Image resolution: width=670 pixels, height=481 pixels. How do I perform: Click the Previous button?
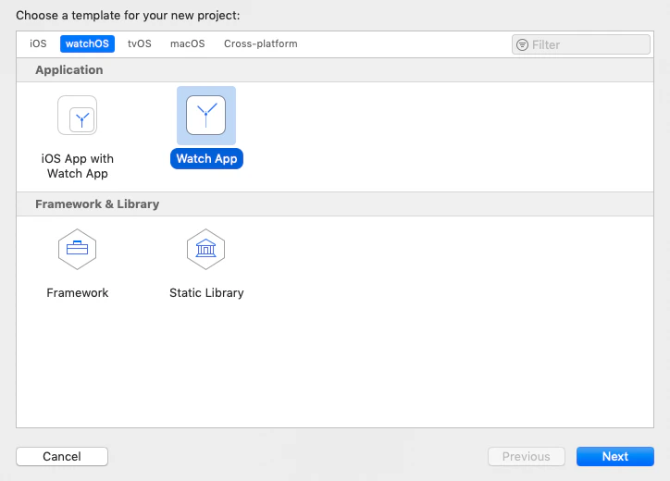[526, 456]
